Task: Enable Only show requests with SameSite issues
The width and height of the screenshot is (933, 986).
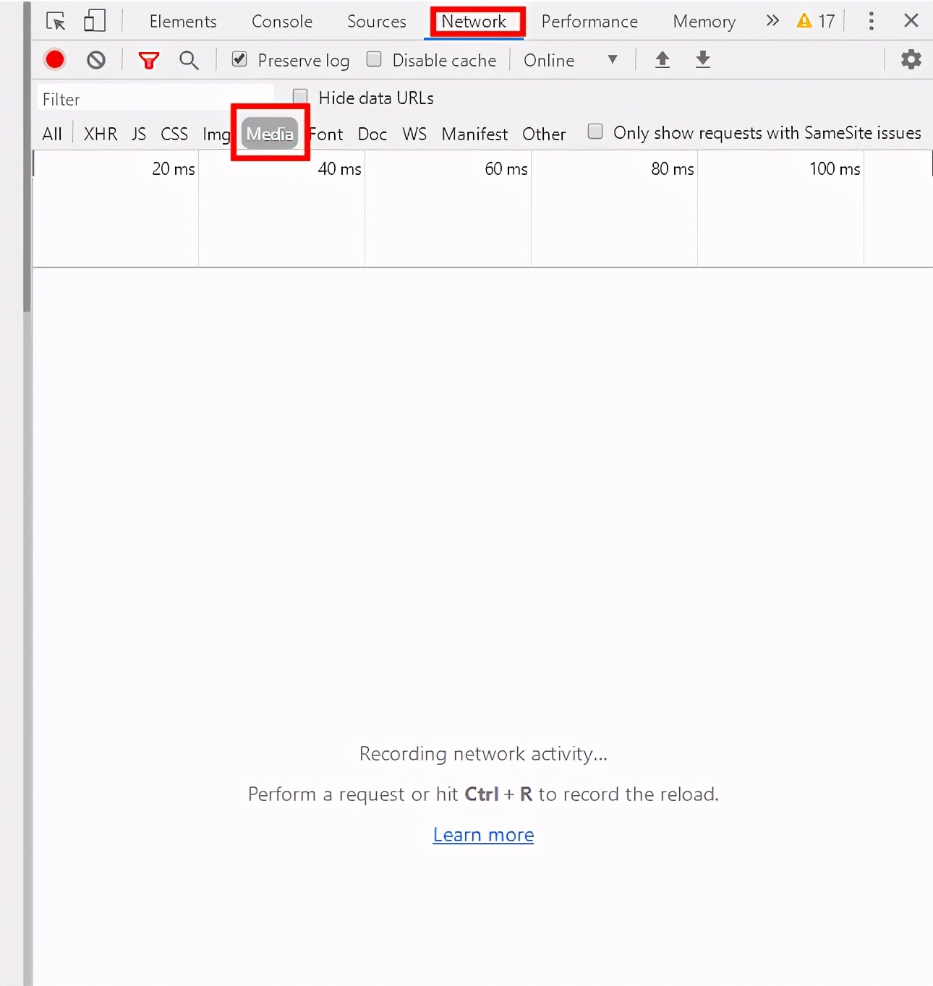Action: pyautogui.click(x=595, y=131)
